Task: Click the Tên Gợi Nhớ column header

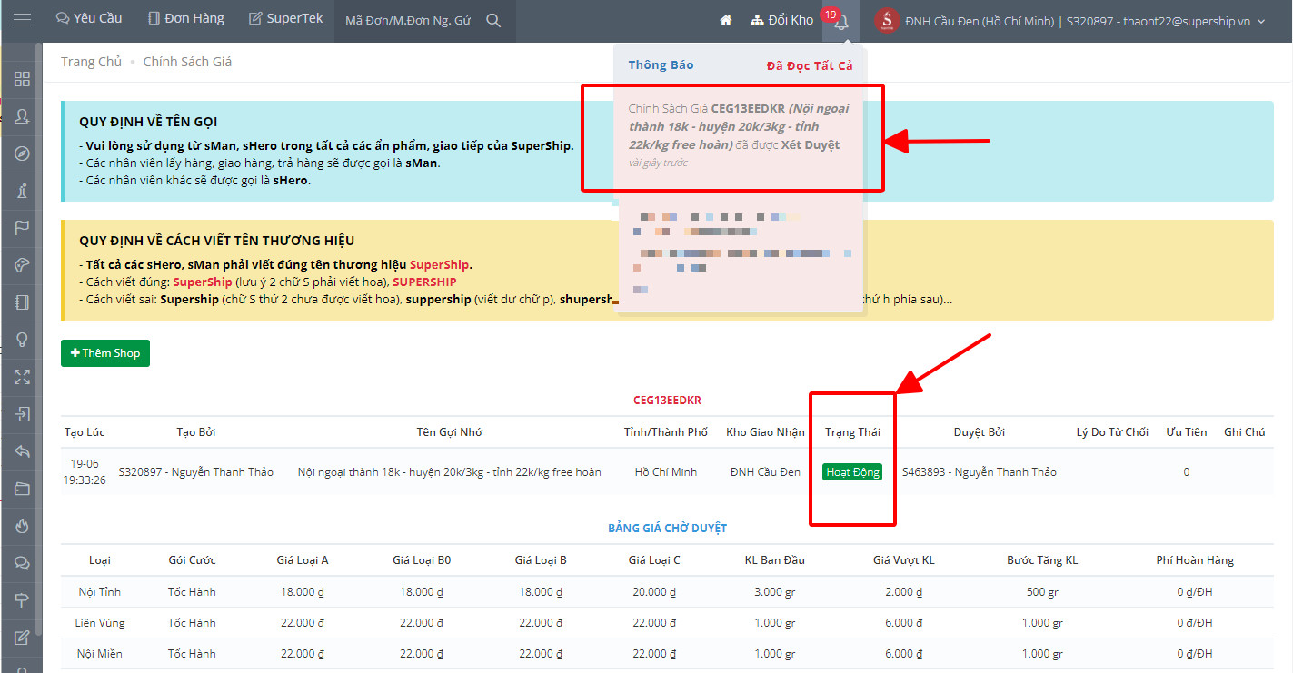Action: [449, 432]
